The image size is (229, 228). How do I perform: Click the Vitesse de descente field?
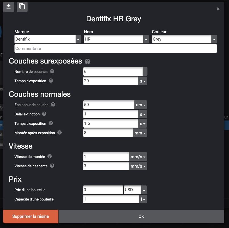(x=106, y=166)
